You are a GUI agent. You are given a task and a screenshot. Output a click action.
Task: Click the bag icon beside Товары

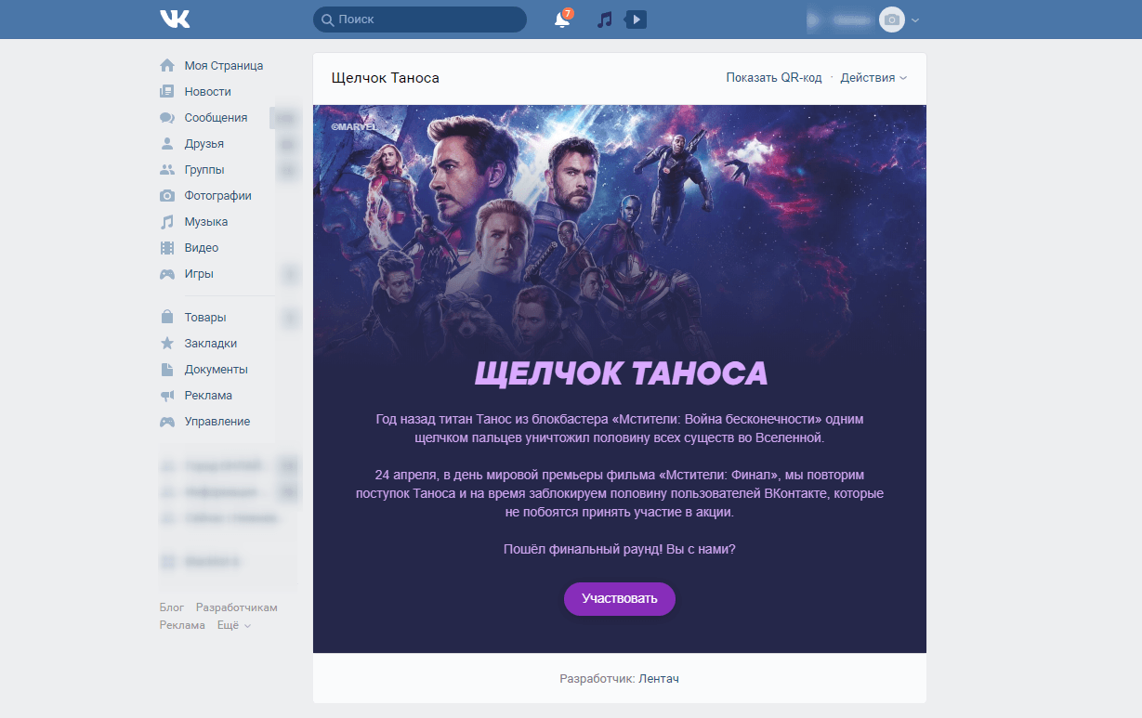point(167,318)
